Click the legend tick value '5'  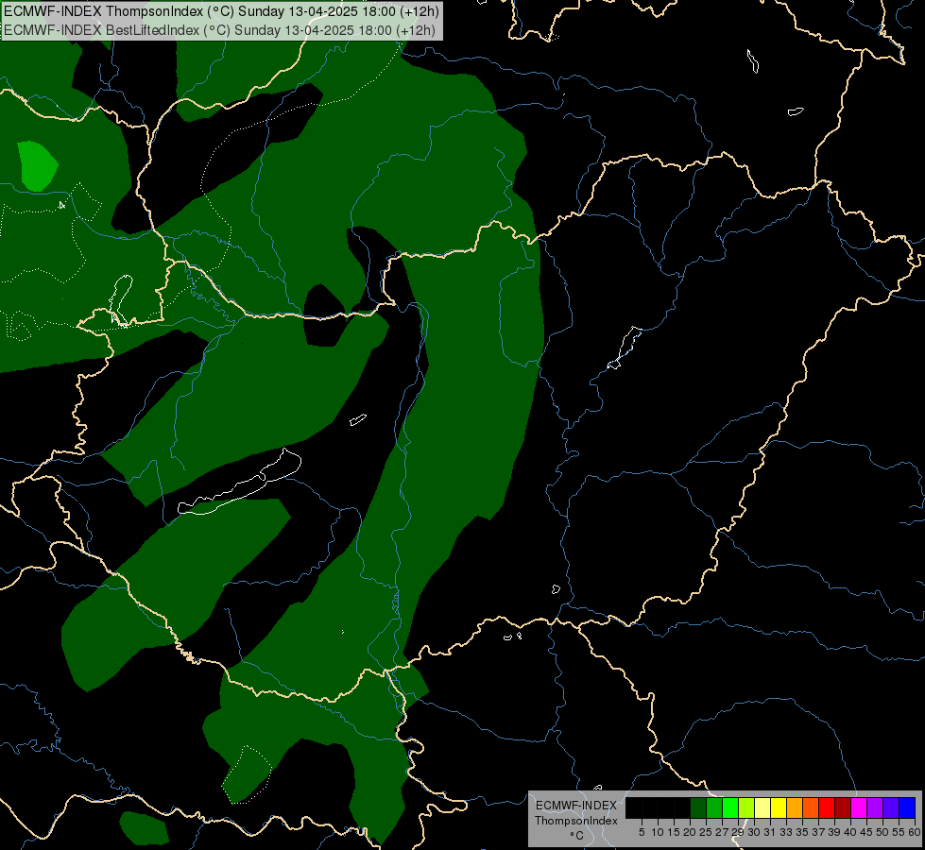pos(642,832)
